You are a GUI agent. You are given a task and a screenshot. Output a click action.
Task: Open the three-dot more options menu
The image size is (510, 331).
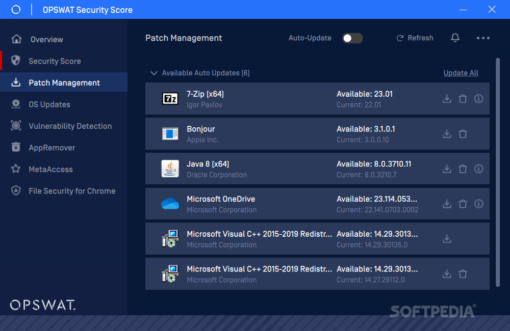[483, 38]
